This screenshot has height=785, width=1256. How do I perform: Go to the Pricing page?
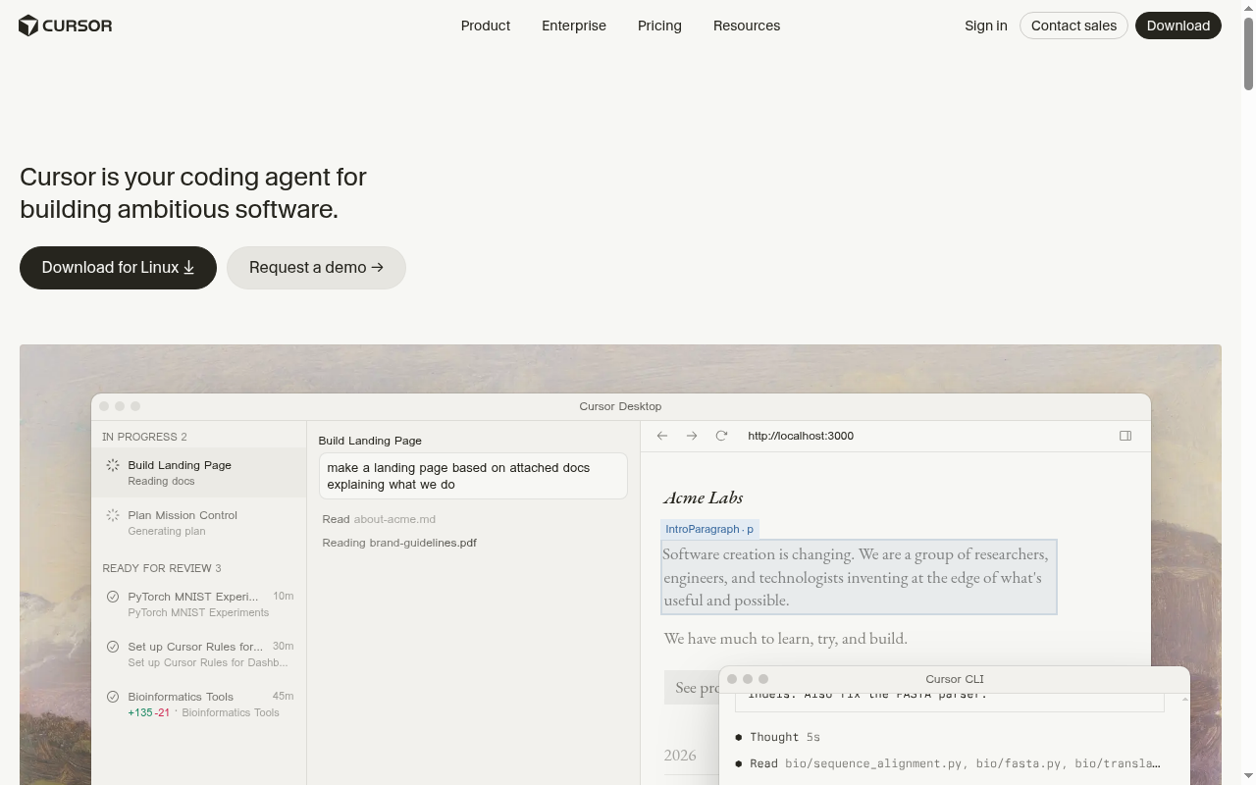pyautogui.click(x=659, y=26)
